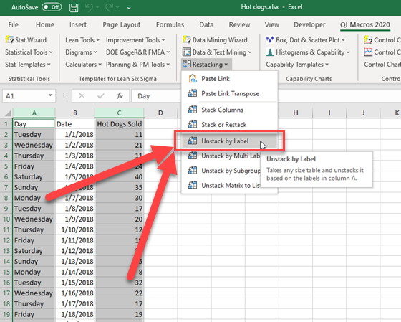Click the Restacking menu icon
This screenshot has width=401, height=322.
pyautogui.click(x=186, y=64)
